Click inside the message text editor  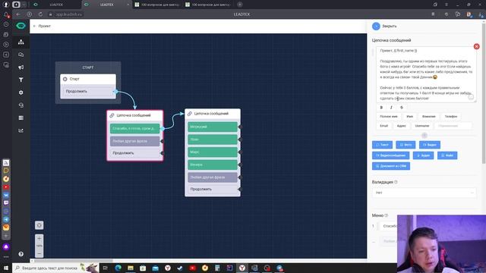click(426, 74)
